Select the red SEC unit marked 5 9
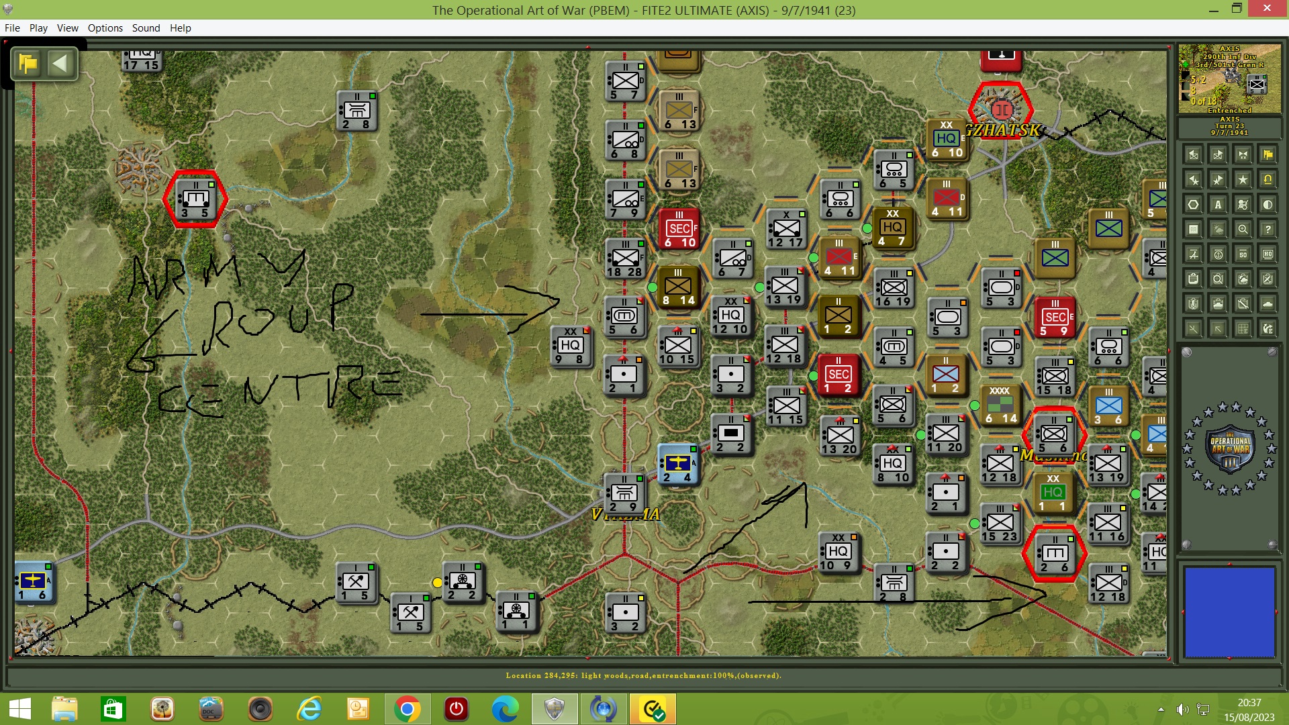The height and width of the screenshot is (725, 1289). click(x=1055, y=318)
